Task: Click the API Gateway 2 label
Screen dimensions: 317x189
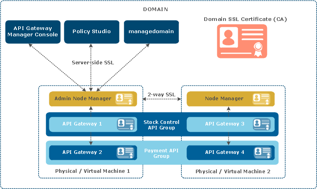Action: pyautogui.click(x=82, y=152)
